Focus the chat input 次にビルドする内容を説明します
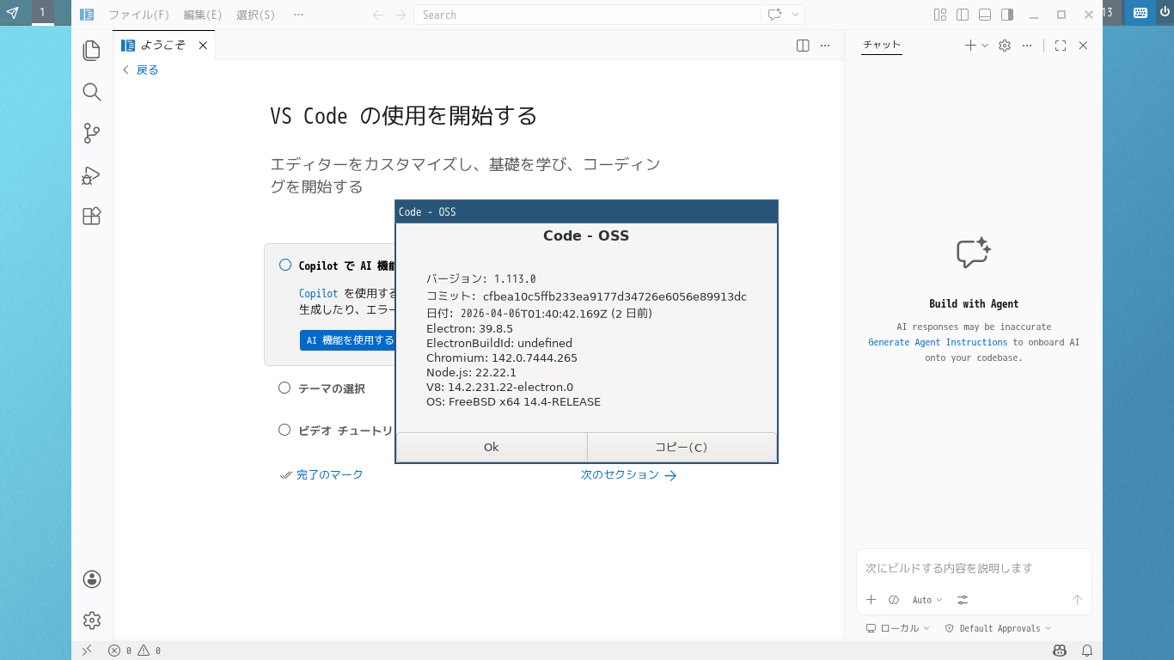 [x=974, y=568]
